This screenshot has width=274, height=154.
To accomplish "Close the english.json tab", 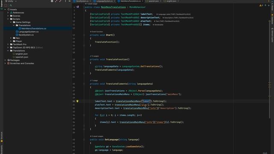I will [178, 1].
